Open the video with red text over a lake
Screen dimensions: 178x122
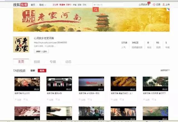click(91, 84)
